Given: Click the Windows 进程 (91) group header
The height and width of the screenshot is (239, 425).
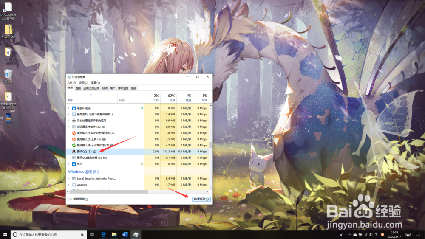Looking at the screenshot, I should click(83, 172).
